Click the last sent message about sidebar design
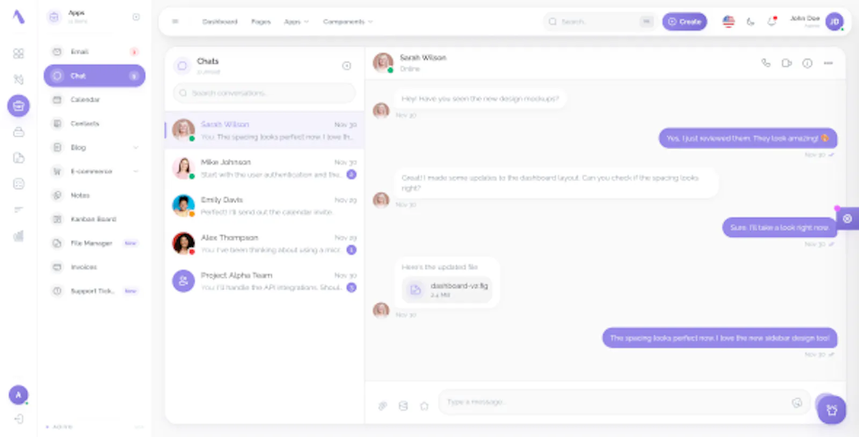The height and width of the screenshot is (437, 859). [x=719, y=338]
